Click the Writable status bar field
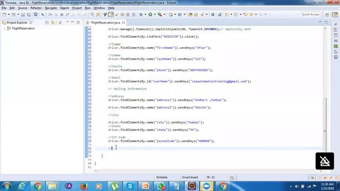The image size is (340, 191). coord(161,177)
